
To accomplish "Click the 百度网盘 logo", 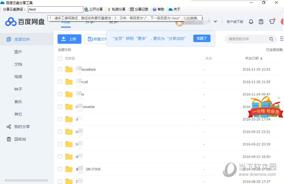I will coord(25,22).
